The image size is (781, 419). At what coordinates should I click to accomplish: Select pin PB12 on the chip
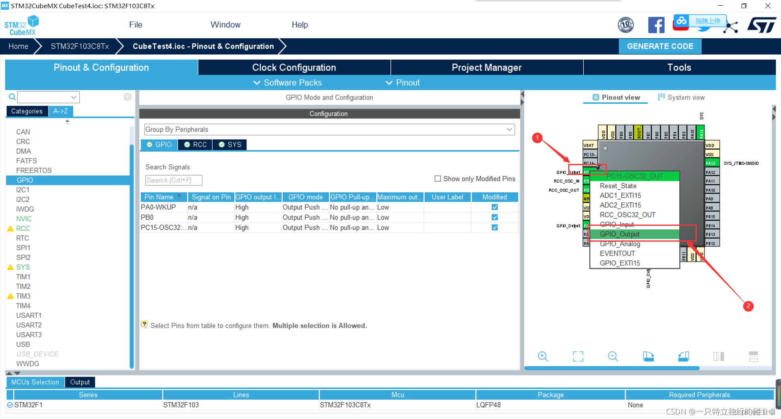(x=712, y=243)
